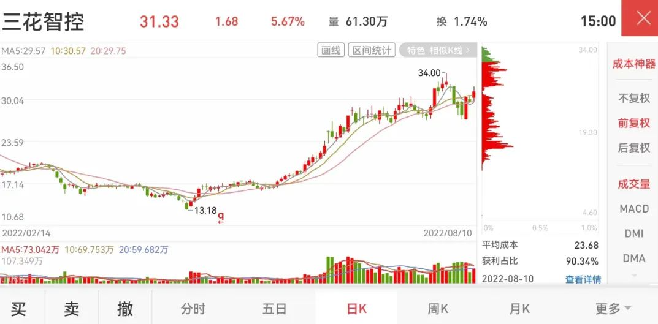Expand more indicators arrow below DMA
The image size is (658, 324).
[634, 276]
